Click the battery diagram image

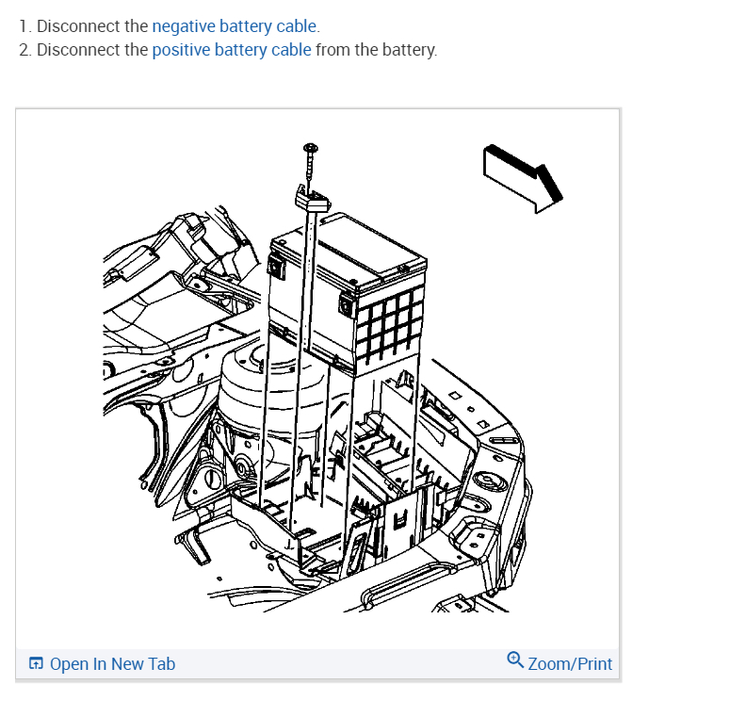coord(317,379)
